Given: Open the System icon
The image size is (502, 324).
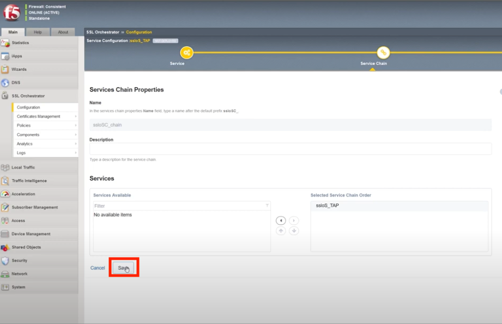Looking at the screenshot, I should [x=5, y=287].
